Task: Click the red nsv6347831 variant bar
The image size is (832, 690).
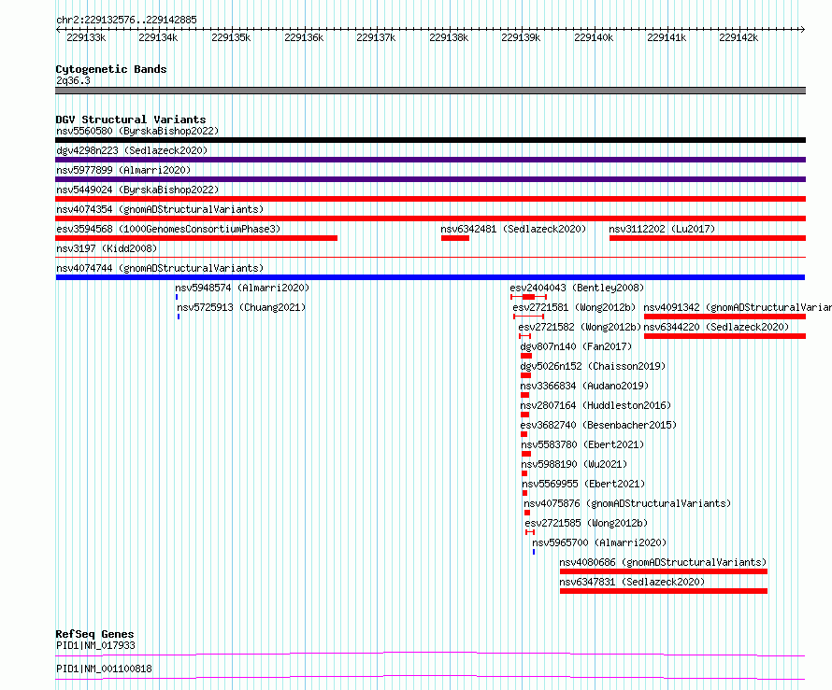Action: coord(664,591)
